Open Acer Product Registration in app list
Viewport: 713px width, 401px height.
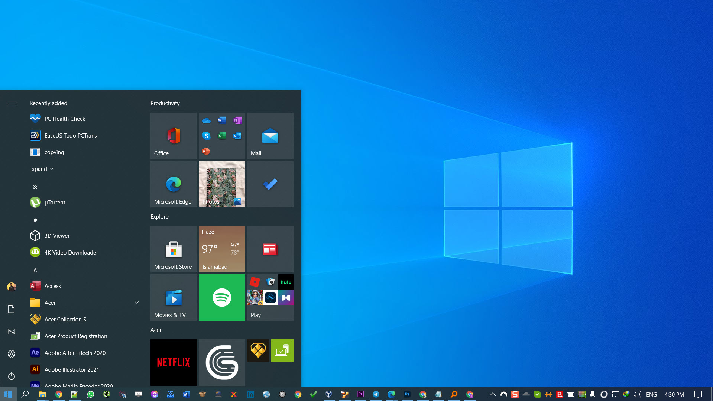[85, 336]
